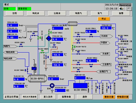Open the 总览 overview page

(x=15, y=13)
